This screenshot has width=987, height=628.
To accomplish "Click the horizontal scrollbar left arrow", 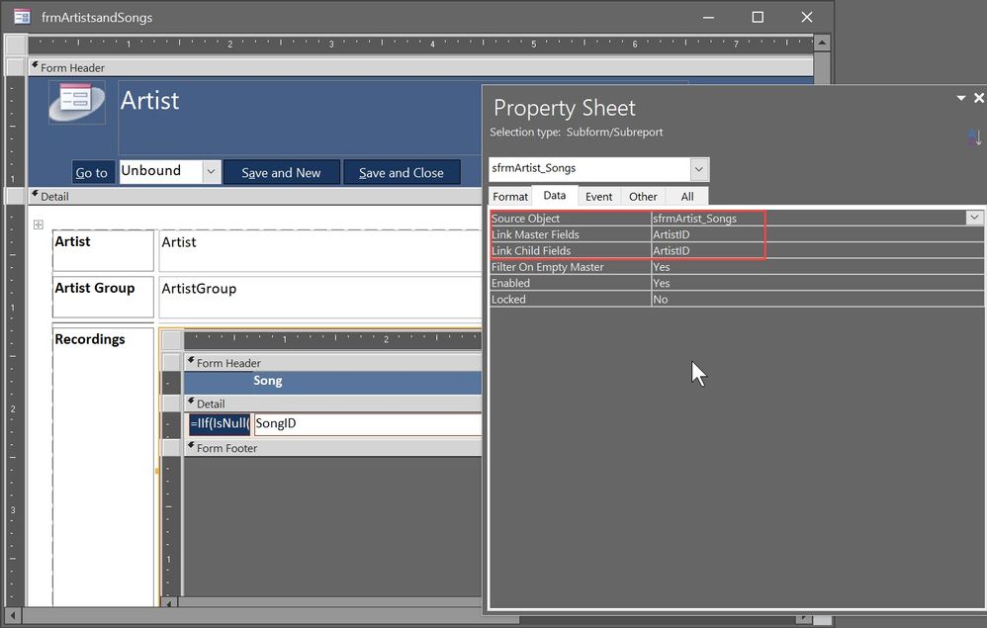I will tap(13, 615).
